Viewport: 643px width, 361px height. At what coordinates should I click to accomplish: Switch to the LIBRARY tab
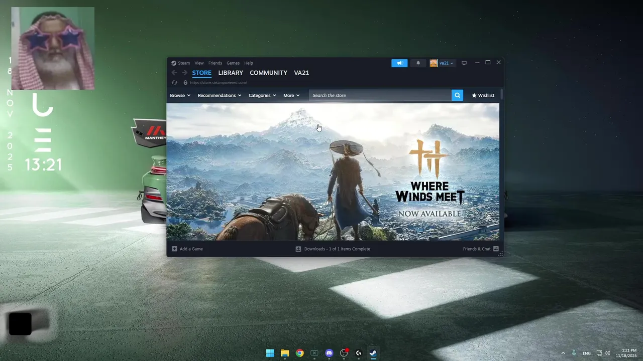(231, 73)
